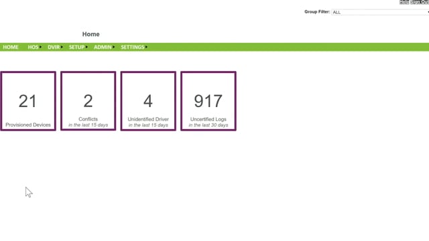Open the Conflicts tile showing 2
Viewport: 429px width, 241px height.
[x=88, y=101]
